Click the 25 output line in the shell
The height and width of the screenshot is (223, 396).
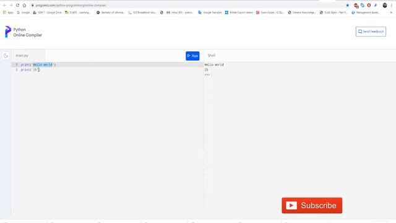click(206, 70)
